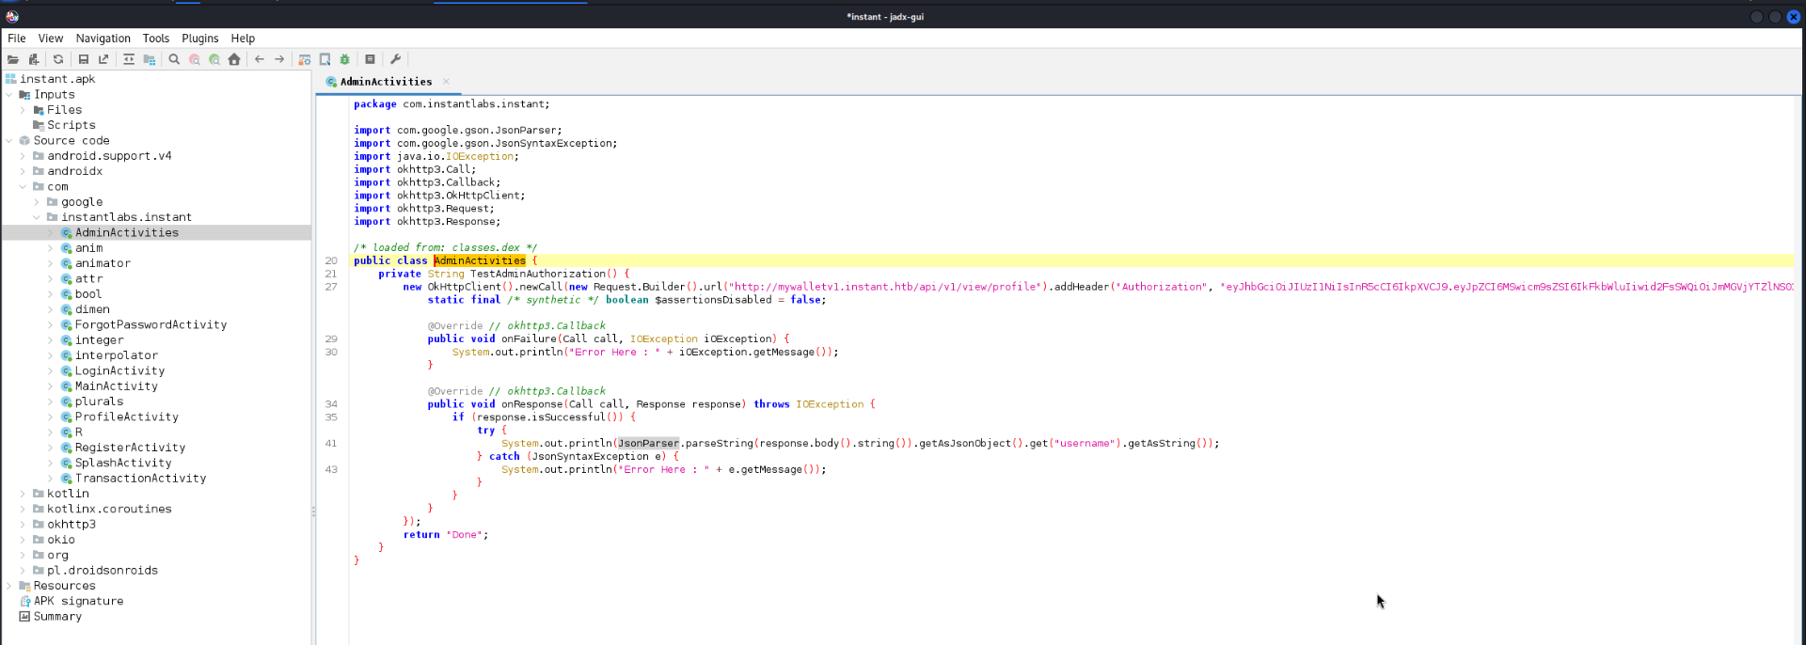Open text search via magnifier icon
The image size is (1806, 645).
pyautogui.click(x=174, y=59)
